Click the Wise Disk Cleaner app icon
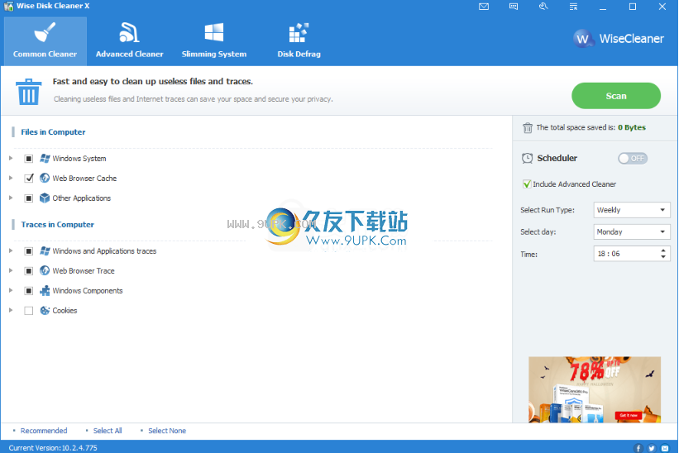Screen dimensions: 679x453 [x=8, y=7]
